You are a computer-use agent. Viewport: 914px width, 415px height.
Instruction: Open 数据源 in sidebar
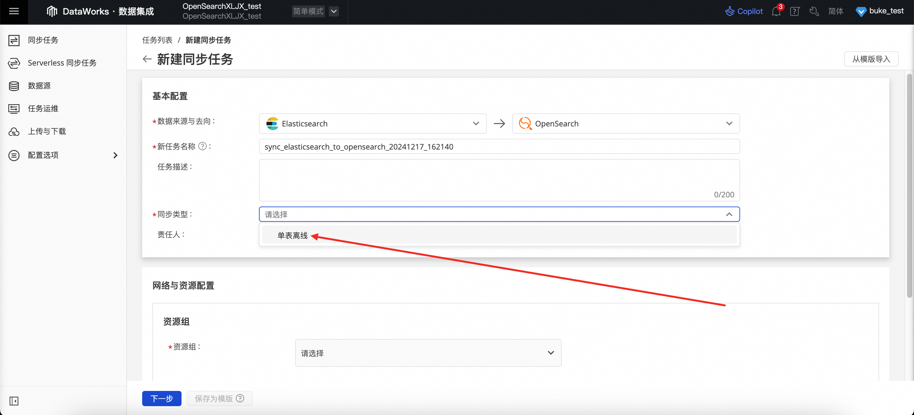[39, 86]
